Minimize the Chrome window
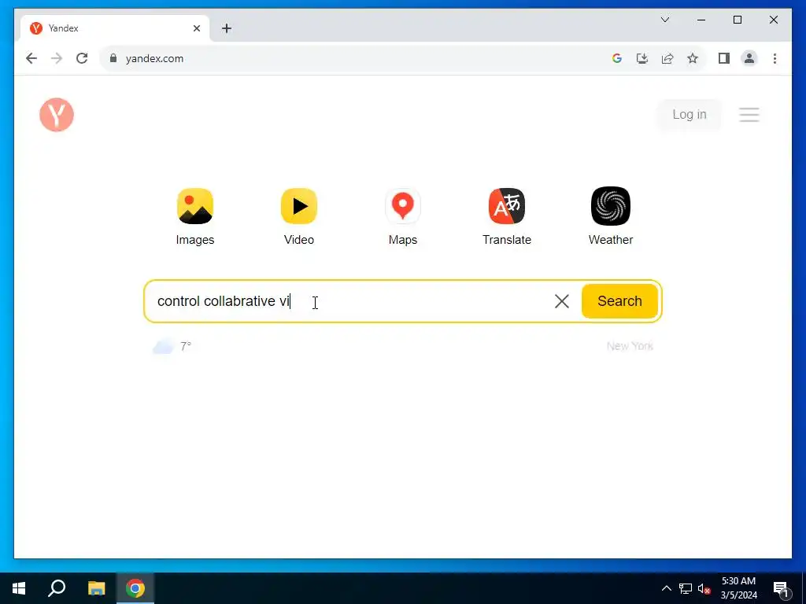The image size is (806, 604). [701, 20]
